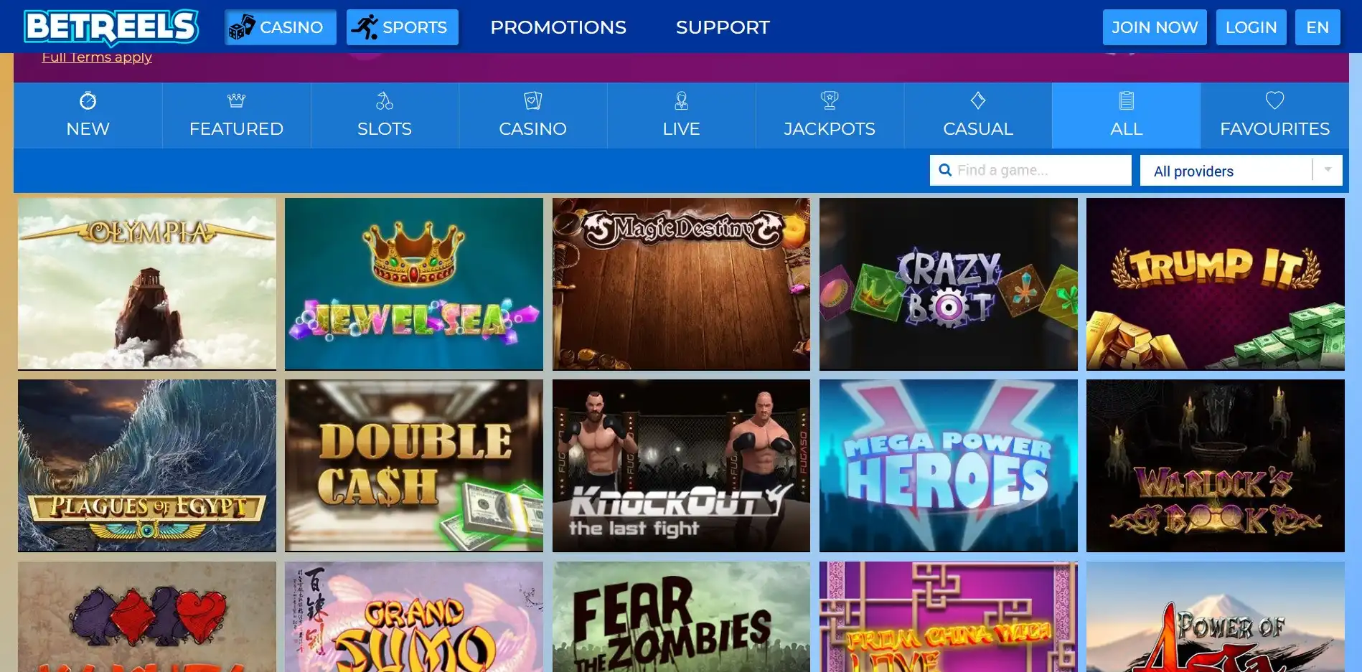Image resolution: width=1362 pixels, height=672 pixels.
Task: Click the Find a game search field
Action: (x=1030, y=170)
